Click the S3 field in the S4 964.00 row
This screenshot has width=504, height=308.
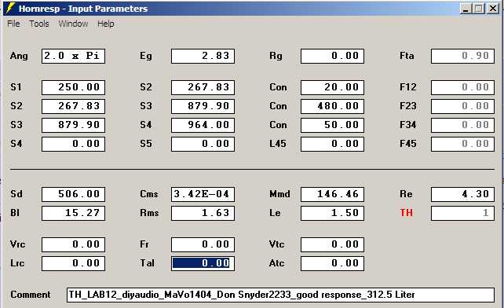[x=73, y=125]
